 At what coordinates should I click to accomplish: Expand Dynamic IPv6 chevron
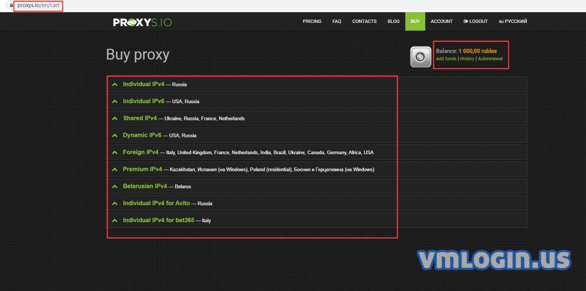[x=114, y=135]
